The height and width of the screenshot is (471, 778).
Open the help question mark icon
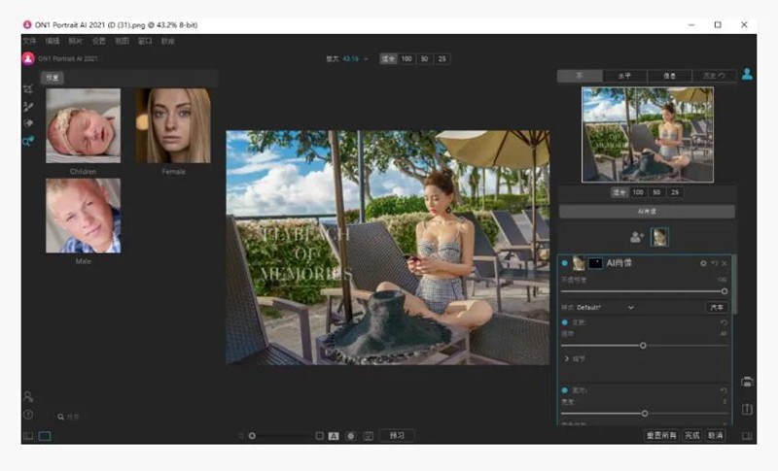tap(28, 414)
